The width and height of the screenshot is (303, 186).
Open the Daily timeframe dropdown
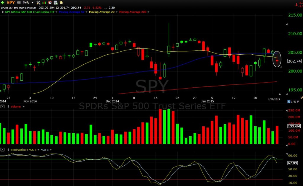tap(28, 2)
